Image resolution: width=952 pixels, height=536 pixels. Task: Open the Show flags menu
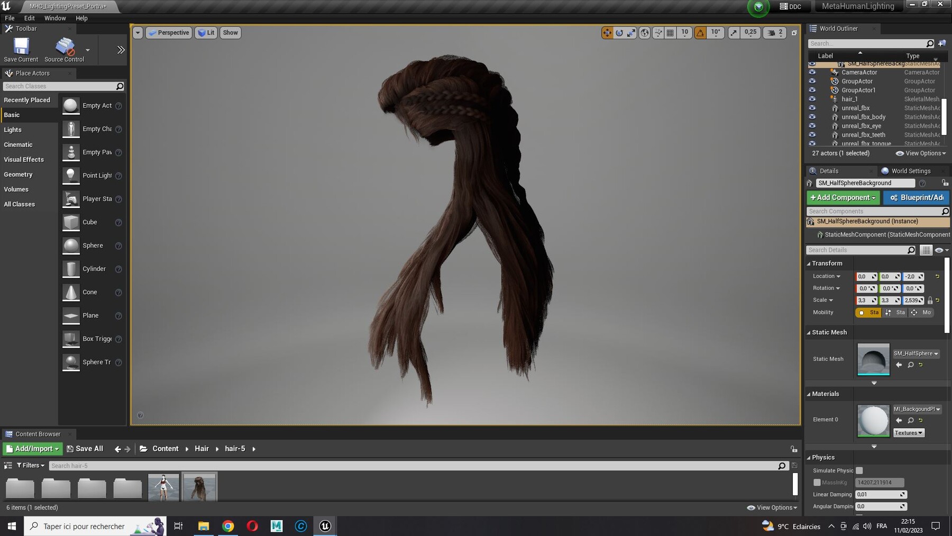230,33
